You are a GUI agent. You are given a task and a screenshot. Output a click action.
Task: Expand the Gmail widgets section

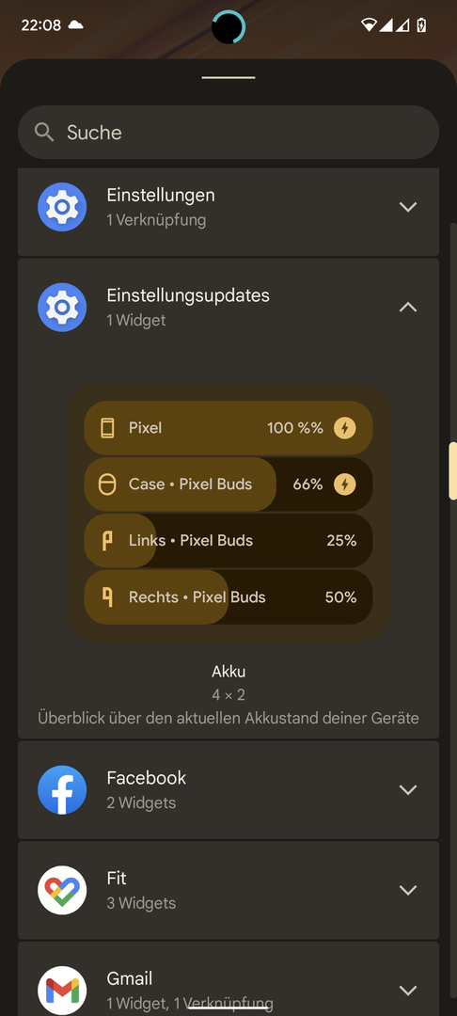point(408,990)
